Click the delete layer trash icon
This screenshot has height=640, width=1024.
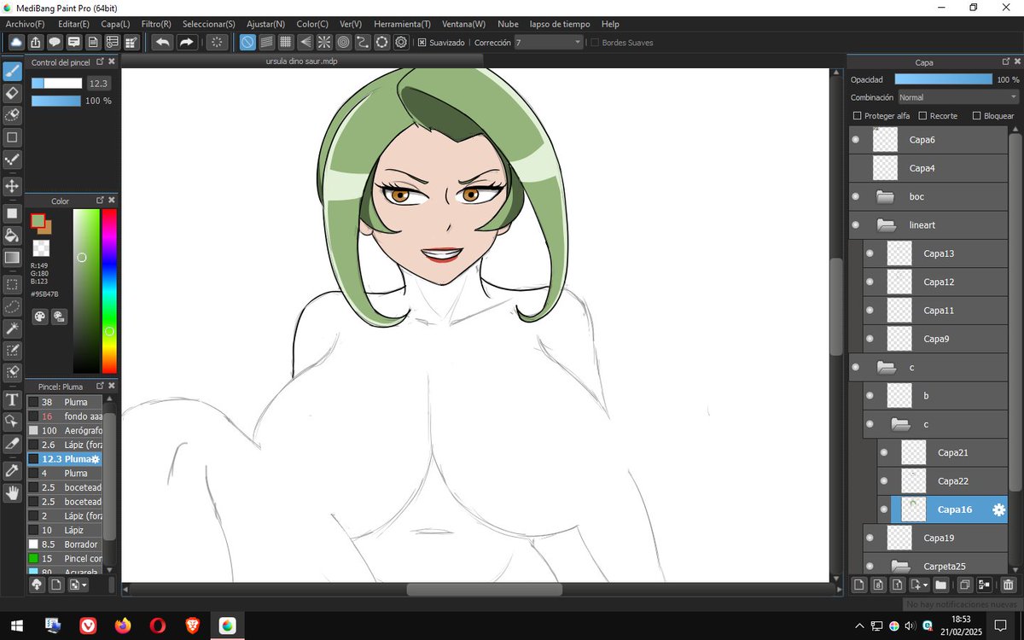(1008, 585)
